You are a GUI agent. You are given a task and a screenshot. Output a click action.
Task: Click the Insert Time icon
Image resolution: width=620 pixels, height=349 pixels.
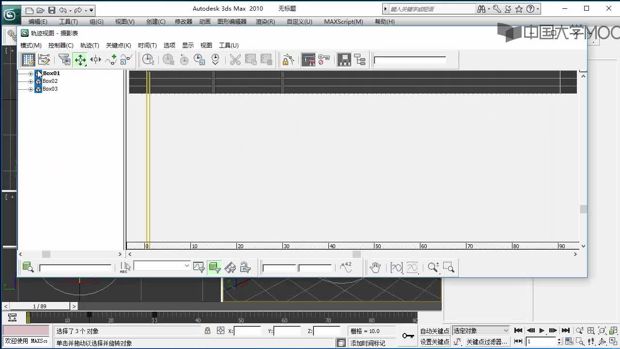click(x=215, y=60)
